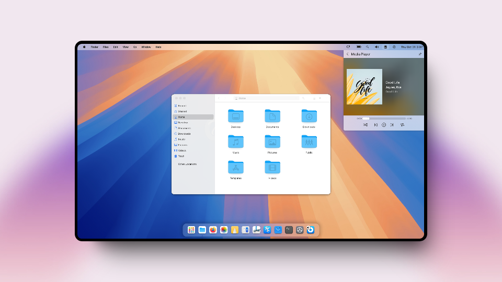
Task: Open the Pictures folder icon
Action: click(272, 142)
